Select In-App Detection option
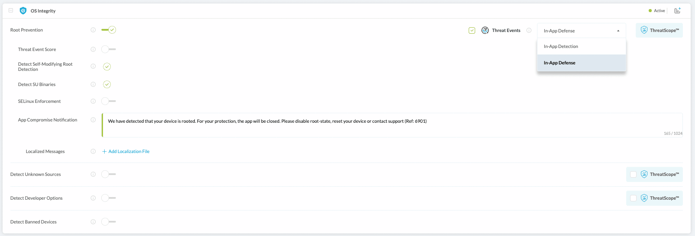Screen dimensions: 695x236 (561, 46)
